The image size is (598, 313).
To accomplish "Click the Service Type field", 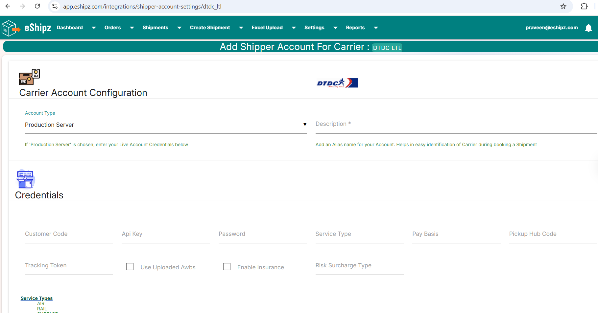I will click(x=360, y=235).
